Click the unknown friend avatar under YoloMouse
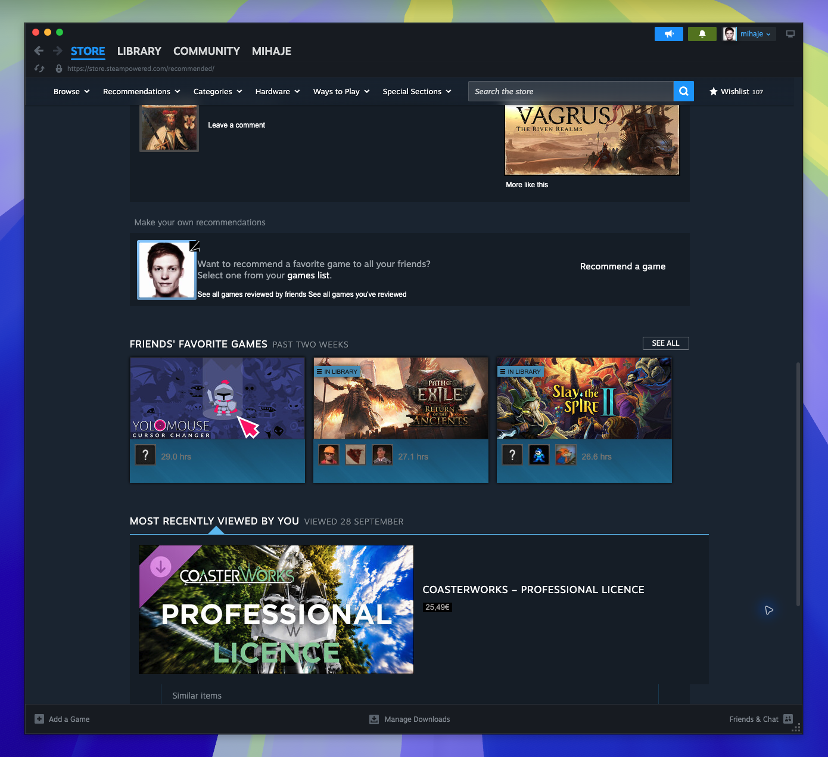 coord(145,455)
